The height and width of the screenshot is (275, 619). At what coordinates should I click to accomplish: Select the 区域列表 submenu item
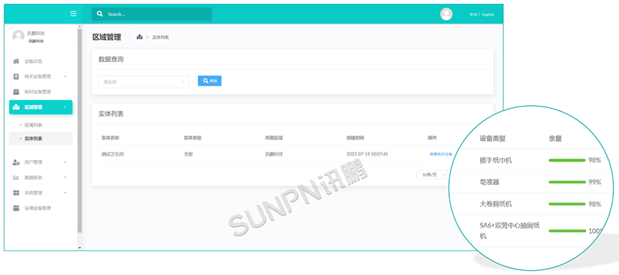(x=33, y=125)
